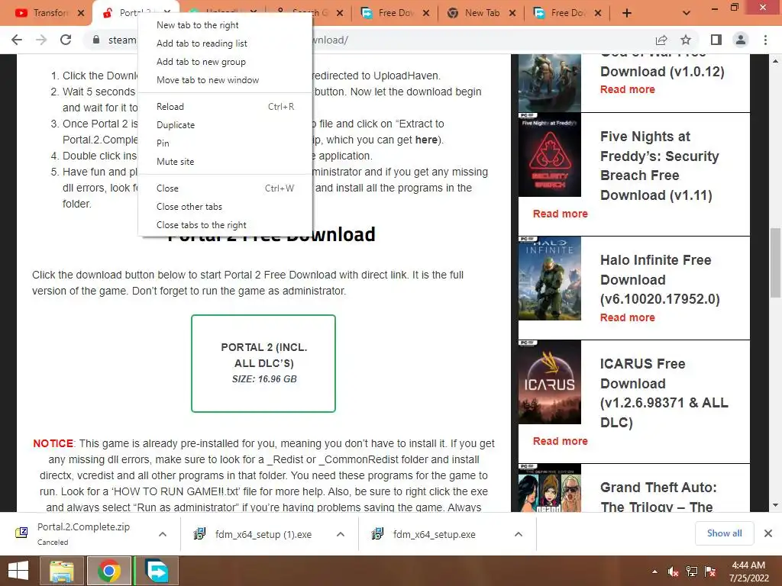Show hidden tray icons arrow
Image resolution: width=782 pixels, height=586 pixels.
654,572
